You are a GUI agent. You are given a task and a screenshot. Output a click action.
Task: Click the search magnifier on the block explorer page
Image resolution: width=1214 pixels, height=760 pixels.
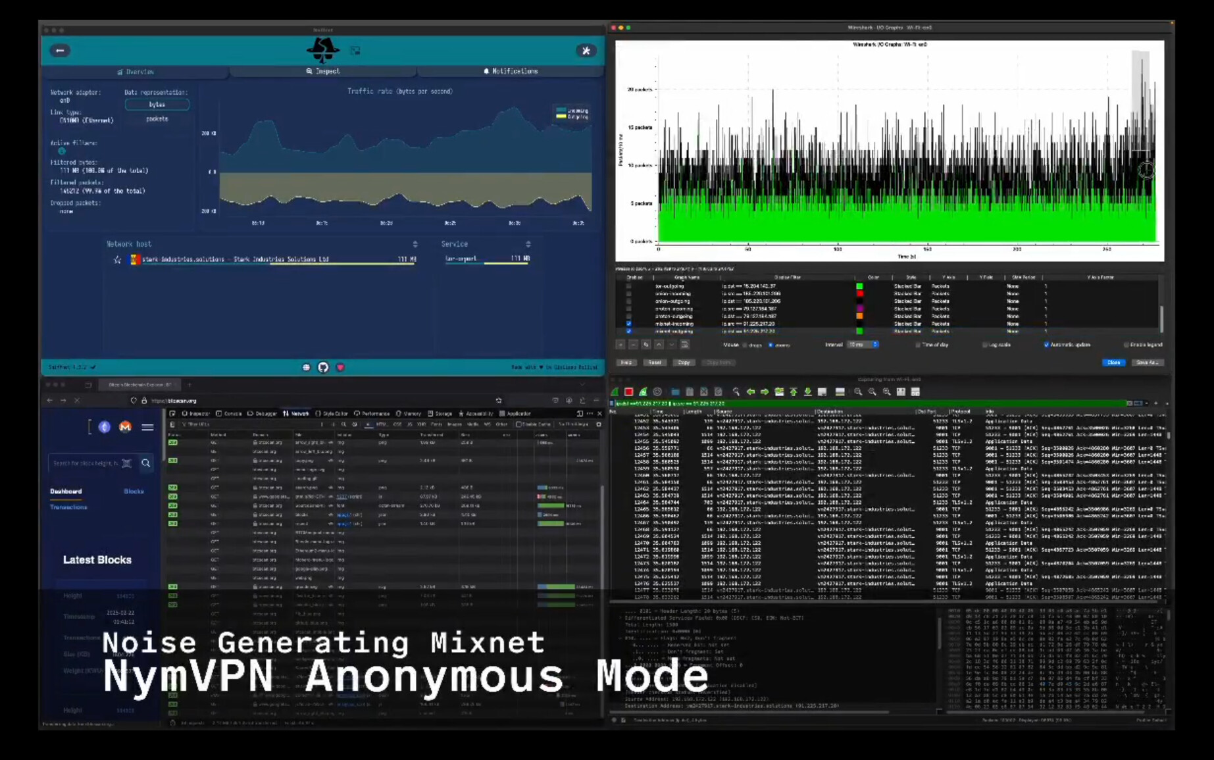pos(146,463)
